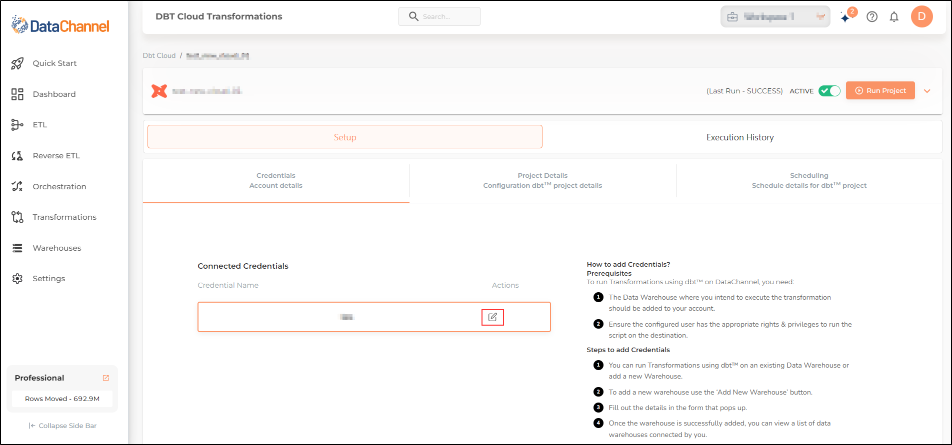Select the Project Details step

click(542, 180)
